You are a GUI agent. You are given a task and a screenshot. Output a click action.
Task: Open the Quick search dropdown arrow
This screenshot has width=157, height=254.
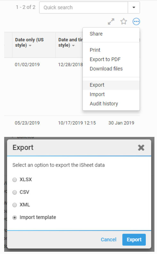click(x=134, y=7)
